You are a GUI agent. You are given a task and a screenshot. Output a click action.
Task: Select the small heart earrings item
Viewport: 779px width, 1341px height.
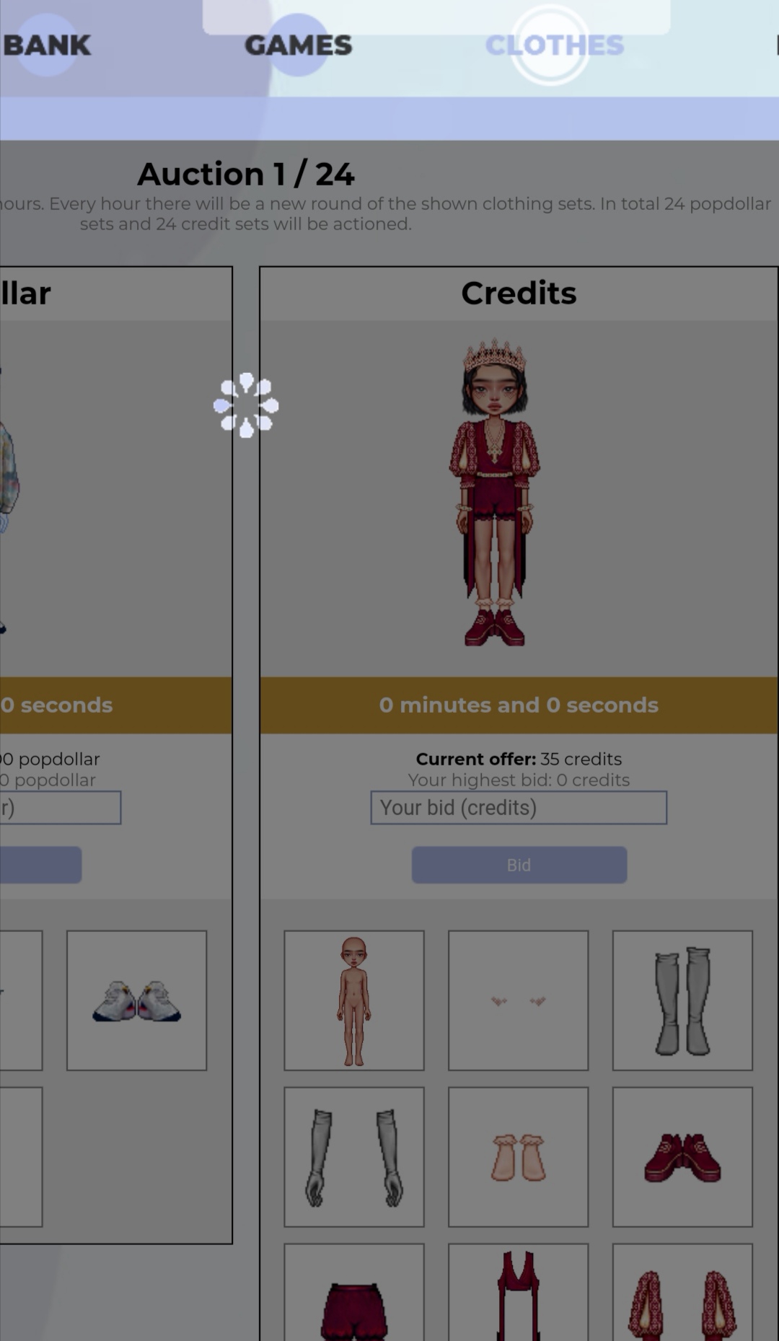point(518,1001)
